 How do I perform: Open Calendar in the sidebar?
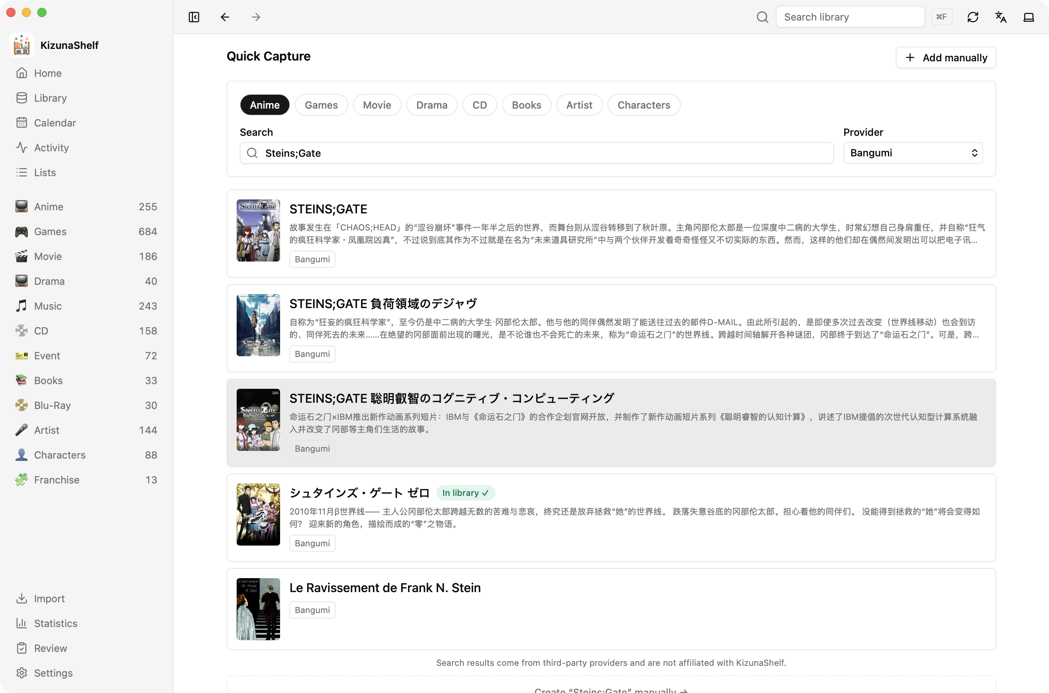87,123
